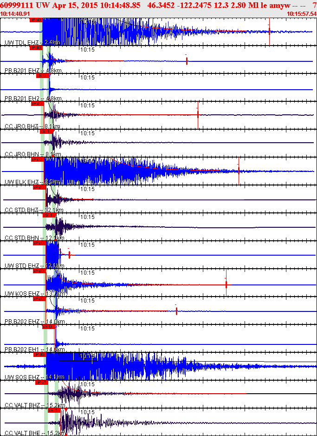Select the iPc0 pick flag on UW STD EHZ trace
Viewport: 317px width, 436px height.
pos(39,243)
